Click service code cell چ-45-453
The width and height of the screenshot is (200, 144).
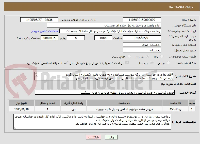[175, 109]
